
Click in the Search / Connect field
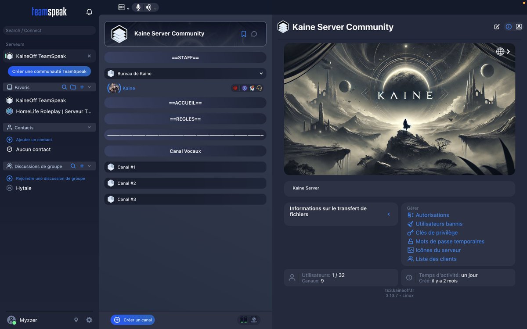[49, 30]
